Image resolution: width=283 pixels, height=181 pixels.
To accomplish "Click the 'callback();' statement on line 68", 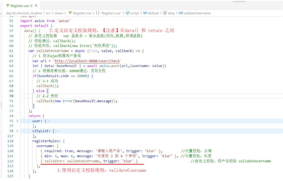I will click(x=48, y=86).
